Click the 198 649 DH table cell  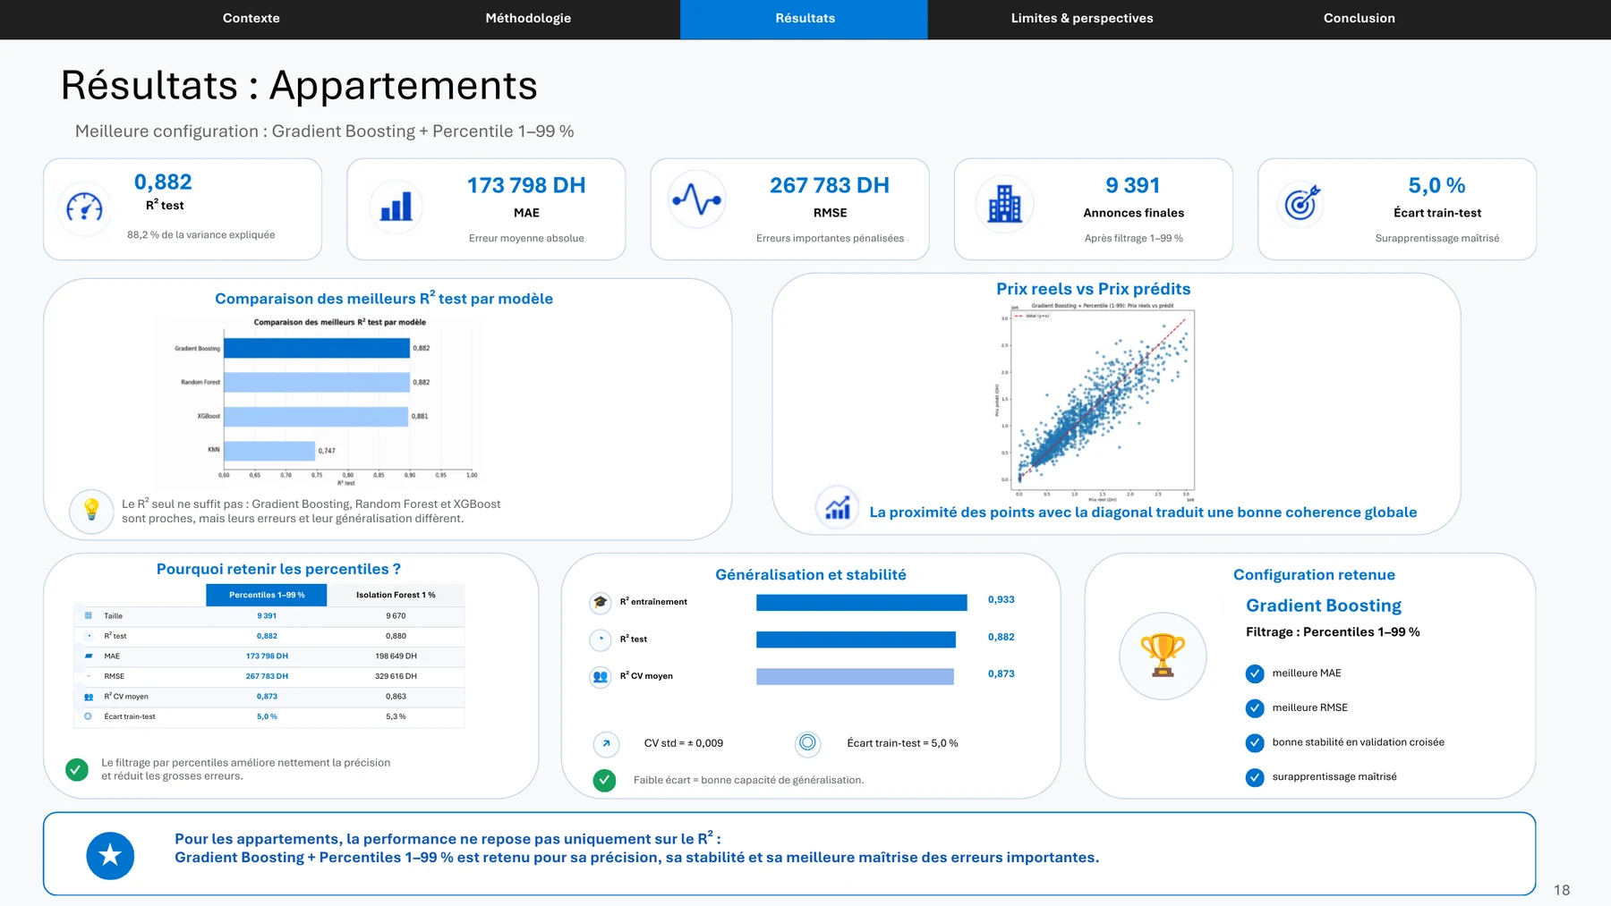pos(396,656)
